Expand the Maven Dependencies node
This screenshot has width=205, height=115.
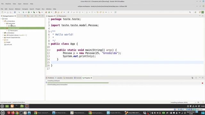[x=3, y=38]
